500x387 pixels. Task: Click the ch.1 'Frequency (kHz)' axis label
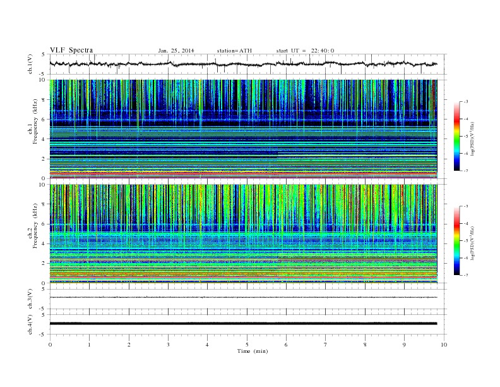coord(35,121)
